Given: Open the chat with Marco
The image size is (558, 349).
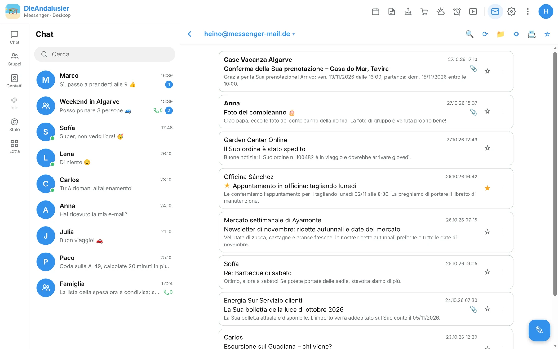Looking at the screenshot, I should tap(105, 80).
